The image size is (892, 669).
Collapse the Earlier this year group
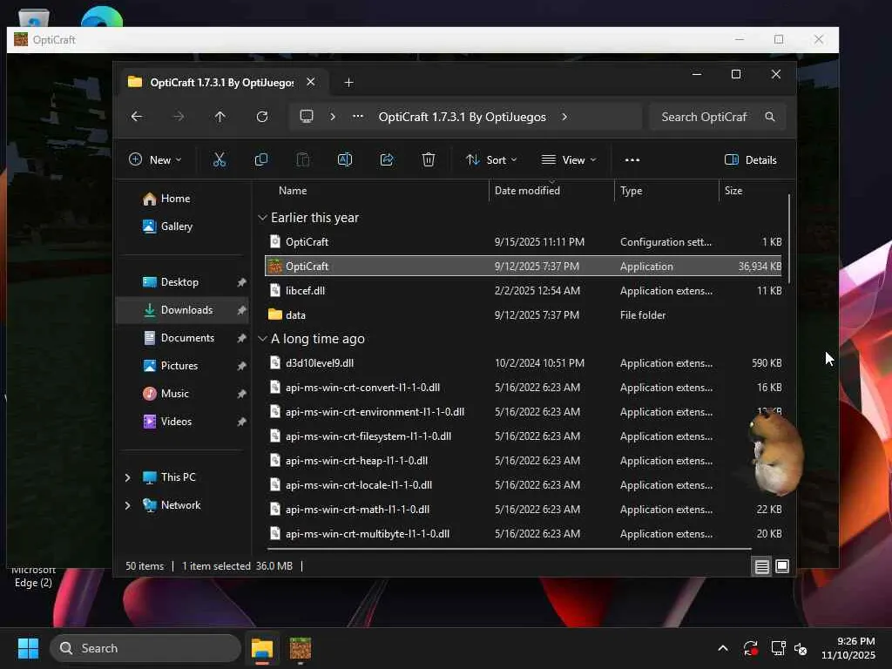tap(262, 218)
